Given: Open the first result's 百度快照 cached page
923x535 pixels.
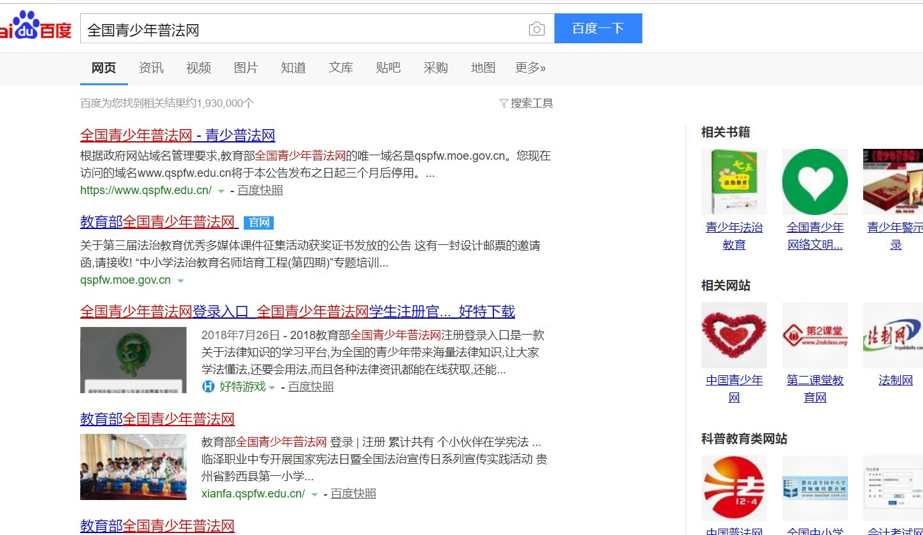Looking at the screenshot, I should (x=260, y=190).
